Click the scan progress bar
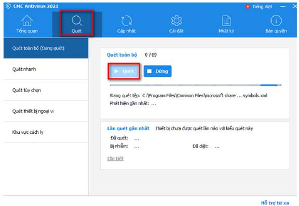Screen dimensions: 299x206 coord(196,85)
